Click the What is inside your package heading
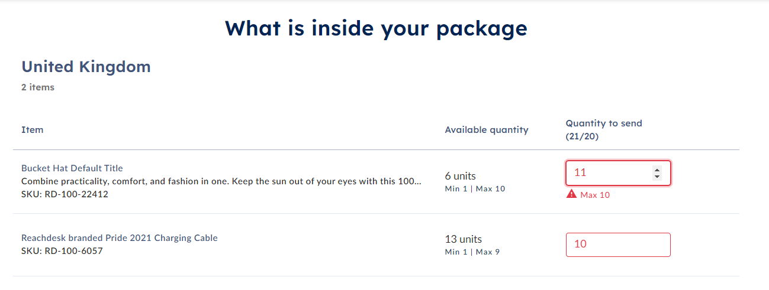Viewport: 769px width, 290px height. [376, 28]
